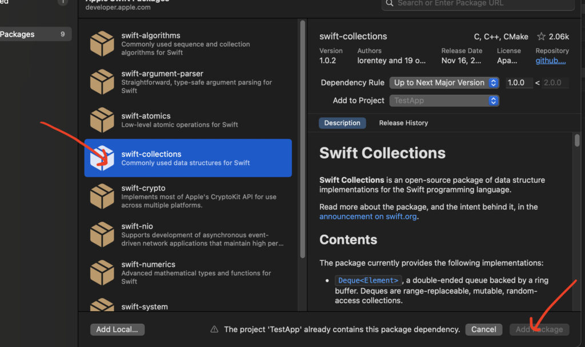585x347 pixels.
Task: Switch to the Release History tab
Action: [403, 123]
